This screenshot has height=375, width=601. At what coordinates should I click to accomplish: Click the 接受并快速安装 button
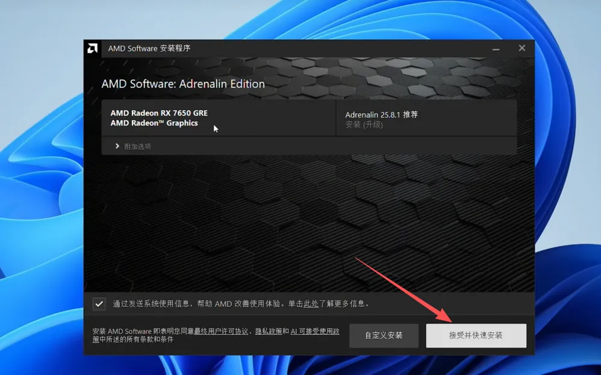click(x=476, y=335)
